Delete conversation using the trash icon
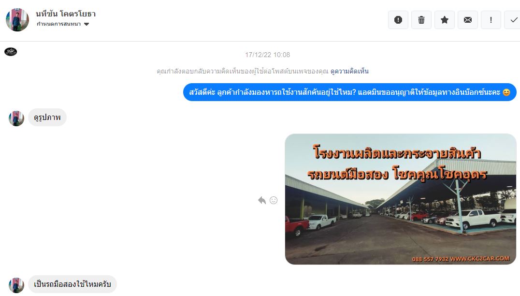Image resolution: width=520 pixels, height=296 pixels. click(x=421, y=20)
